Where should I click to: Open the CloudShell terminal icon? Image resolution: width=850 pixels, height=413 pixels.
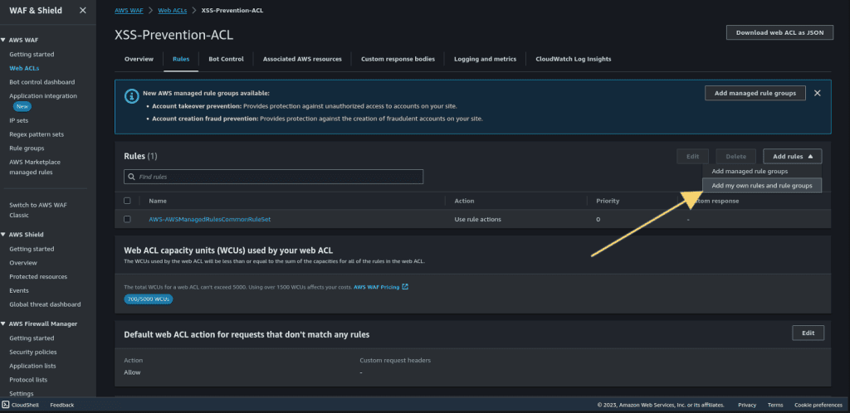point(6,405)
